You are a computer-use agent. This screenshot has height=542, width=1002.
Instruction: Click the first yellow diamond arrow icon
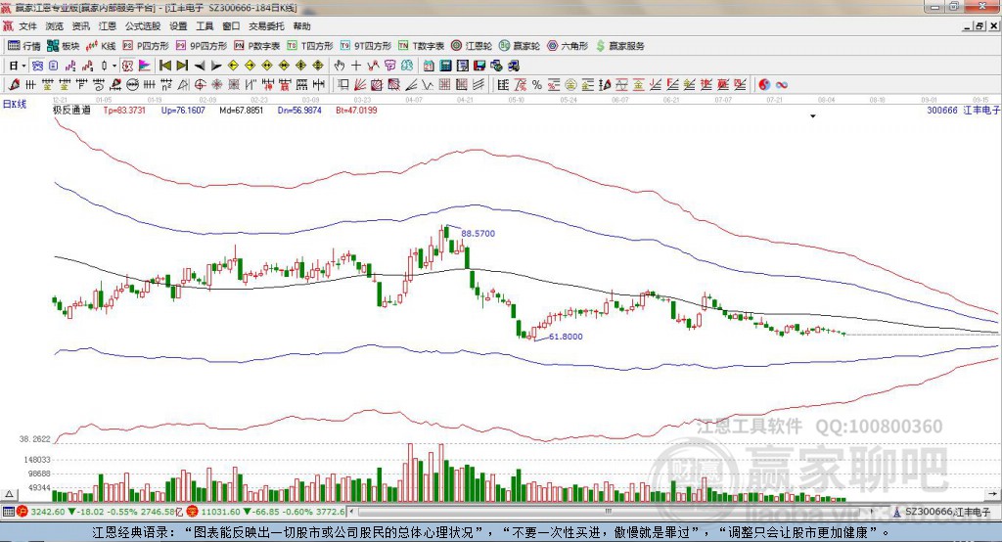233,66
